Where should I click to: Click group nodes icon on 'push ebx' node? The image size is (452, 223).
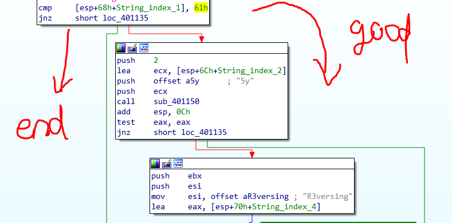[x=178, y=164]
